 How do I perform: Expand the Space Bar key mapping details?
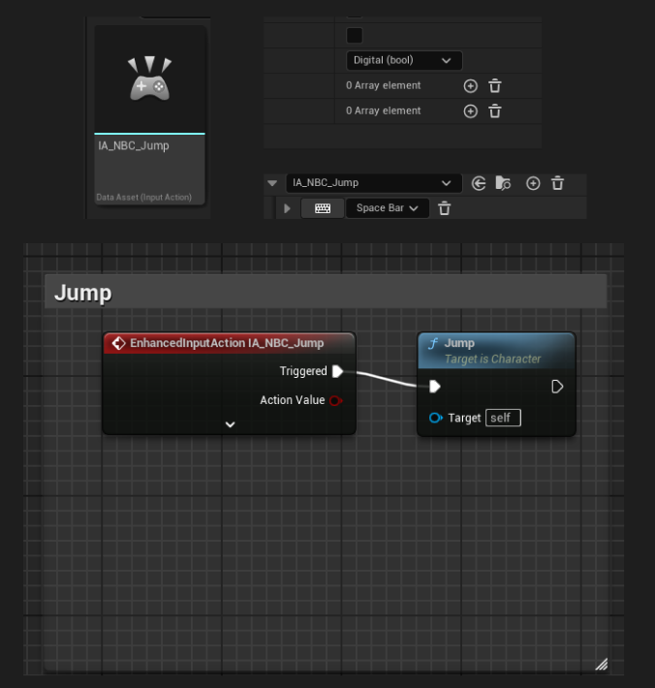click(x=288, y=208)
